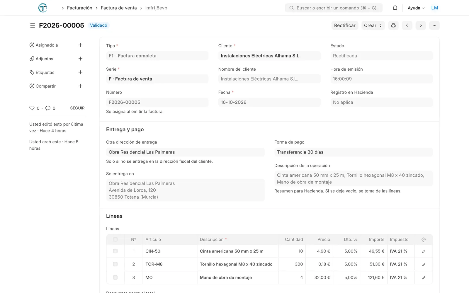Open Factura de venta breadcrumb
The height and width of the screenshot is (293, 469).
point(119,8)
